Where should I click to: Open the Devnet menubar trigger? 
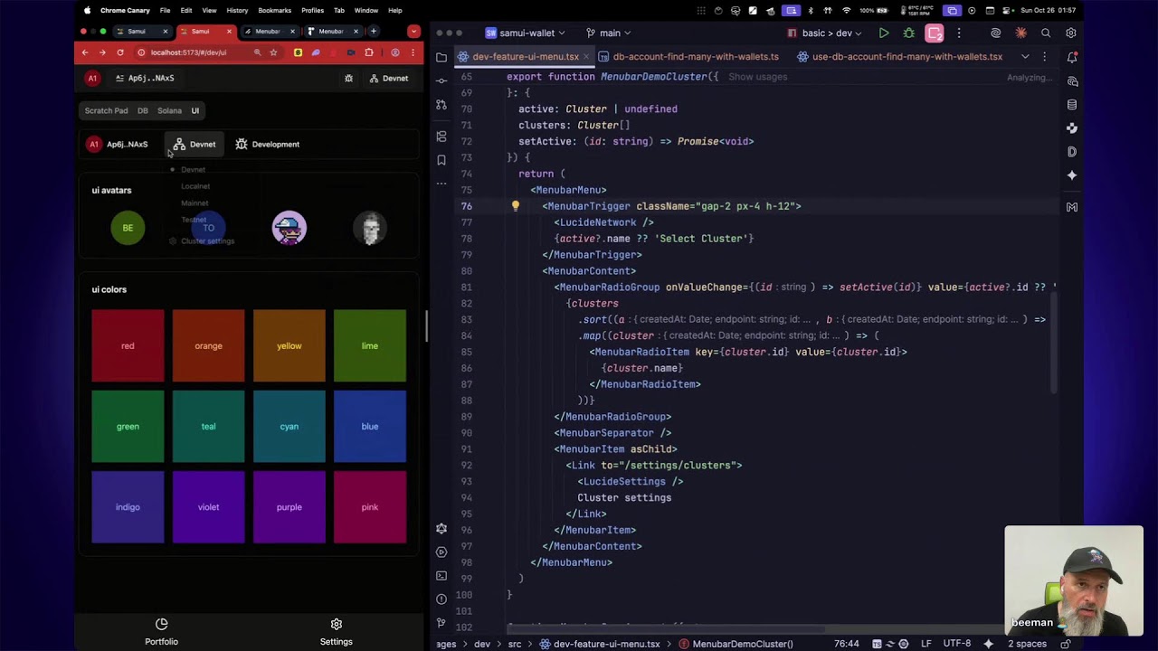coord(195,145)
